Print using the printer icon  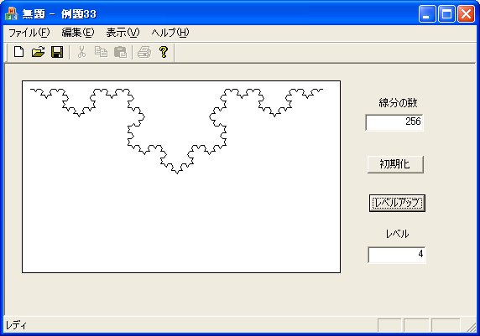tap(144, 52)
